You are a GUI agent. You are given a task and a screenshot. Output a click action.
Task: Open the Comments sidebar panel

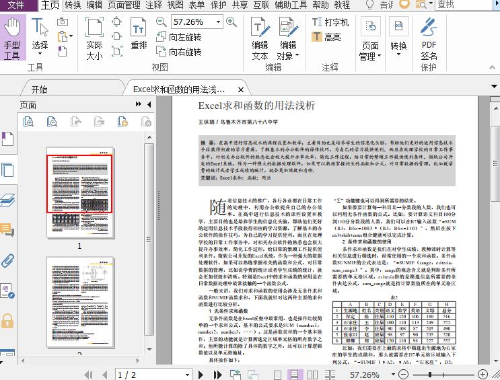[x=7, y=230]
